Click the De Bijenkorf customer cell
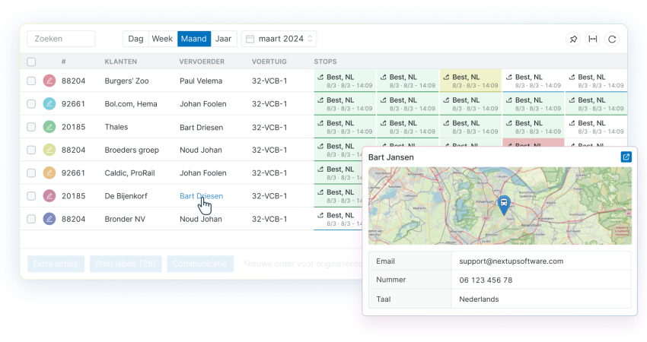647x342 pixels. tap(126, 196)
